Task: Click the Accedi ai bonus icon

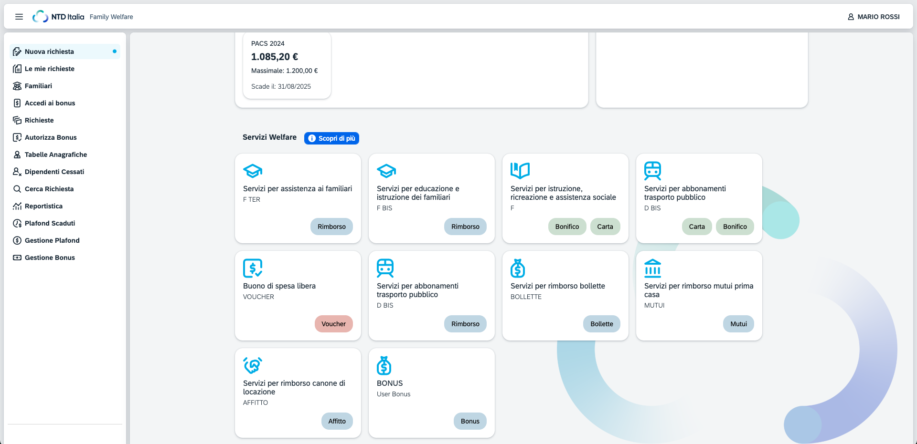Action: point(17,103)
